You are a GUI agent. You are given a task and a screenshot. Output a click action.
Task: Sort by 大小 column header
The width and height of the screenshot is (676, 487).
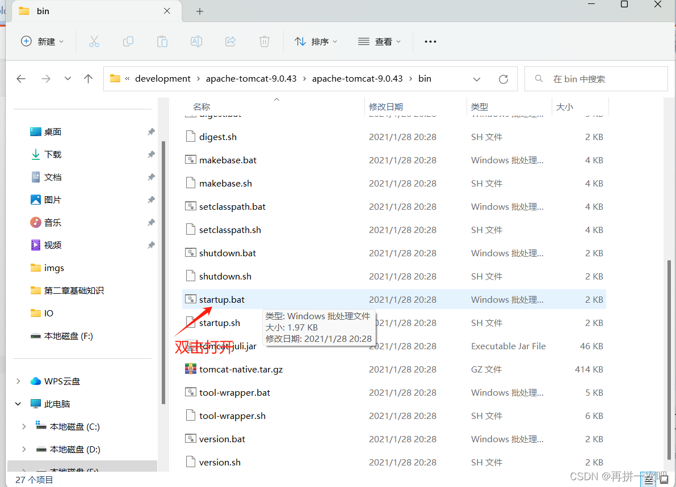coord(564,107)
